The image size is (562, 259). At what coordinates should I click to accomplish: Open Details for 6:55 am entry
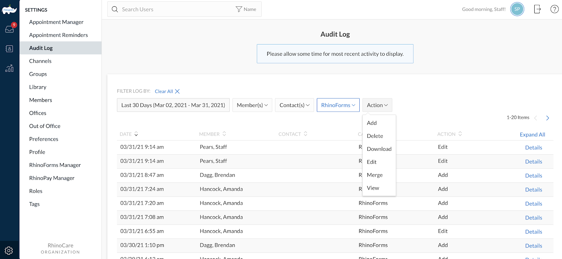pyautogui.click(x=534, y=232)
